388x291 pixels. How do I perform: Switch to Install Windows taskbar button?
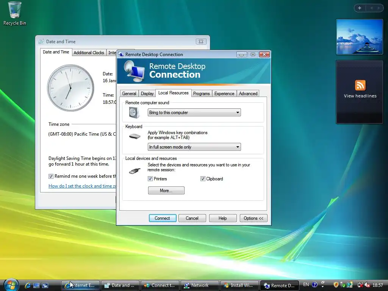(x=239, y=285)
